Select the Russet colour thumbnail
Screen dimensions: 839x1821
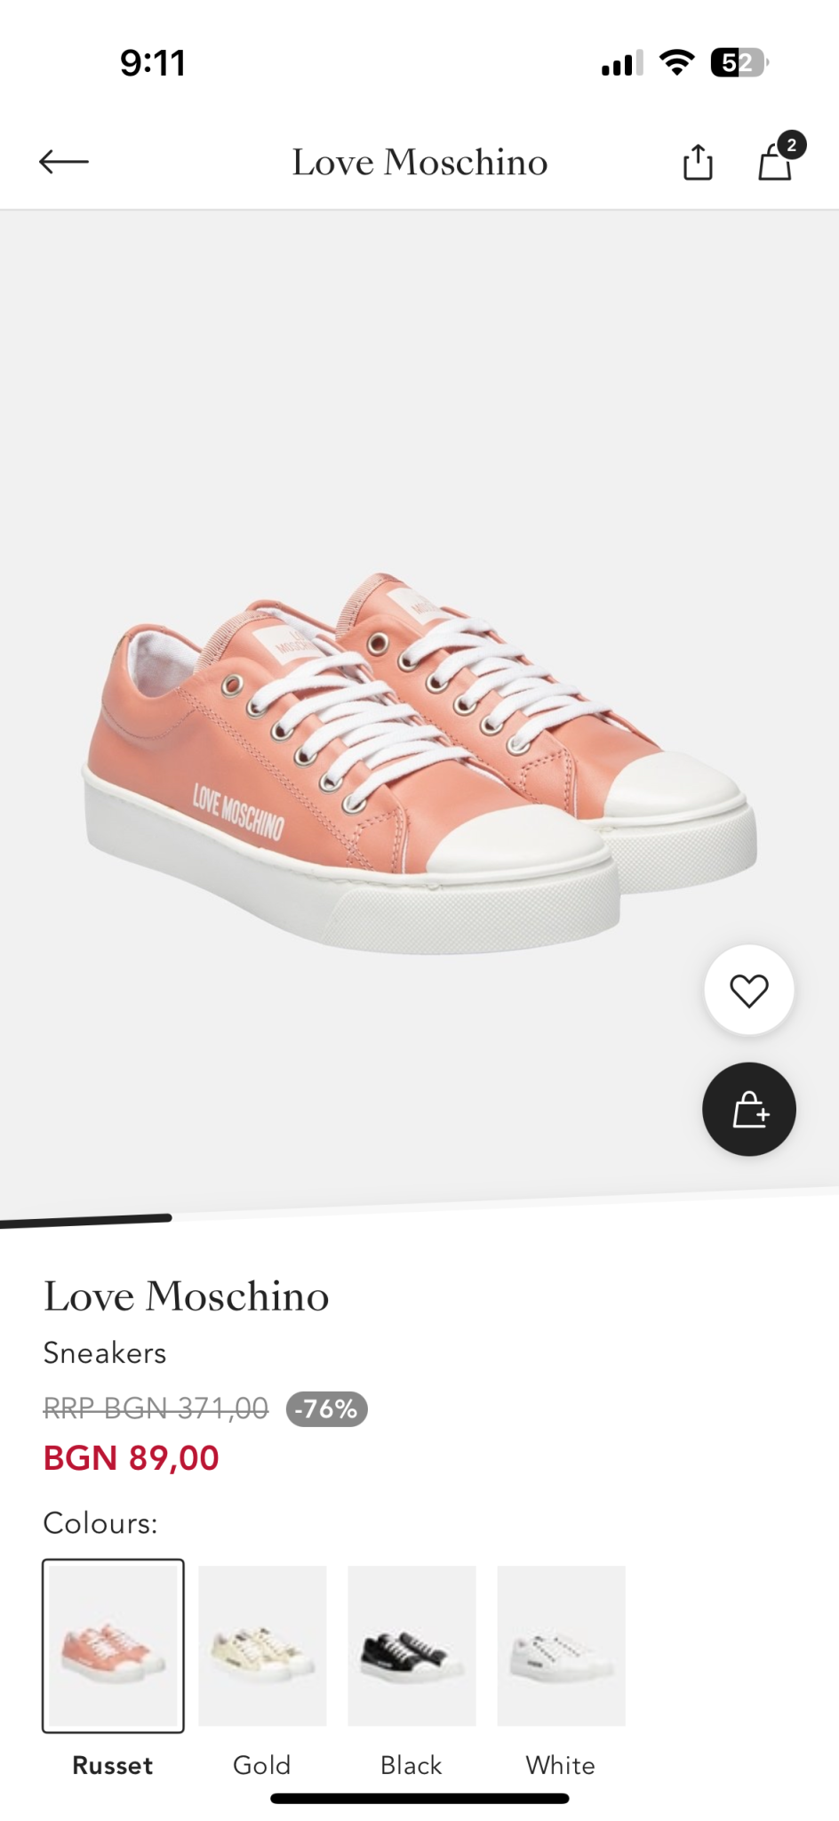[113, 1646]
